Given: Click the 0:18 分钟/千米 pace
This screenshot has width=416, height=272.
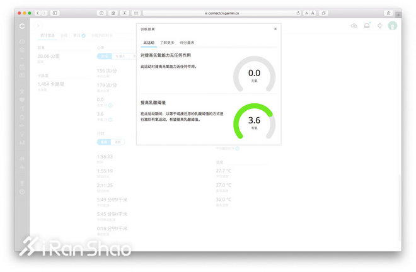Looking at the screenshot, I should (112, 229).
